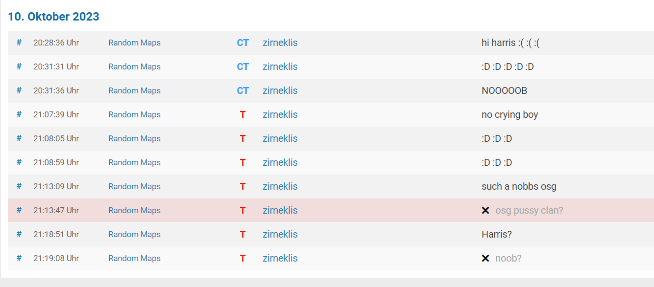This screenshot has width=654, height=287.
Task: Click the X icon beside "osg pussy clan?"
Action: pyautogui.click(x=485, y=210)
